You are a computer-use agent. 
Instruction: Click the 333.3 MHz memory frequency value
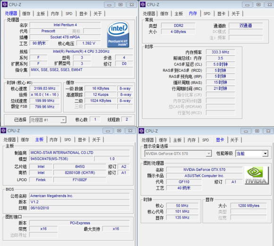coord(220,52)
